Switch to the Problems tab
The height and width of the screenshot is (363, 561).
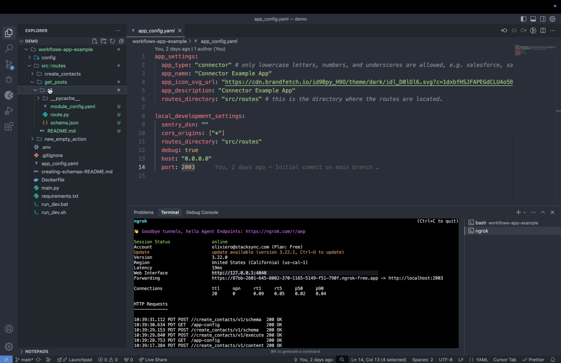[143, 212]
